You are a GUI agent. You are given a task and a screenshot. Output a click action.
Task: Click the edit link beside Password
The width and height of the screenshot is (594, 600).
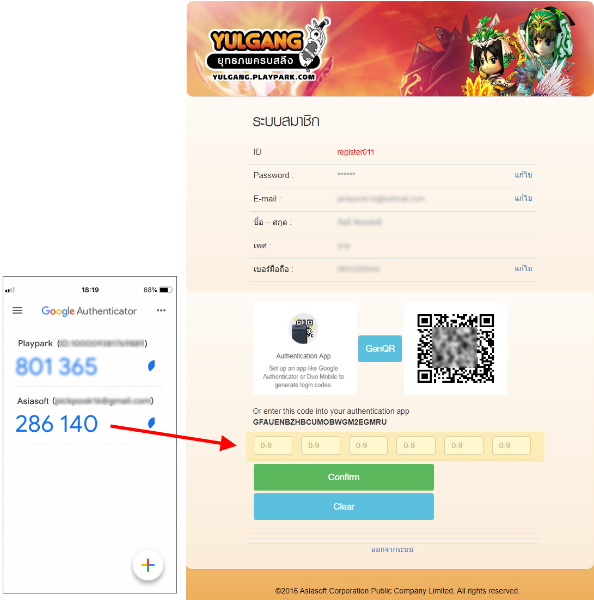[x=523, y=175]
